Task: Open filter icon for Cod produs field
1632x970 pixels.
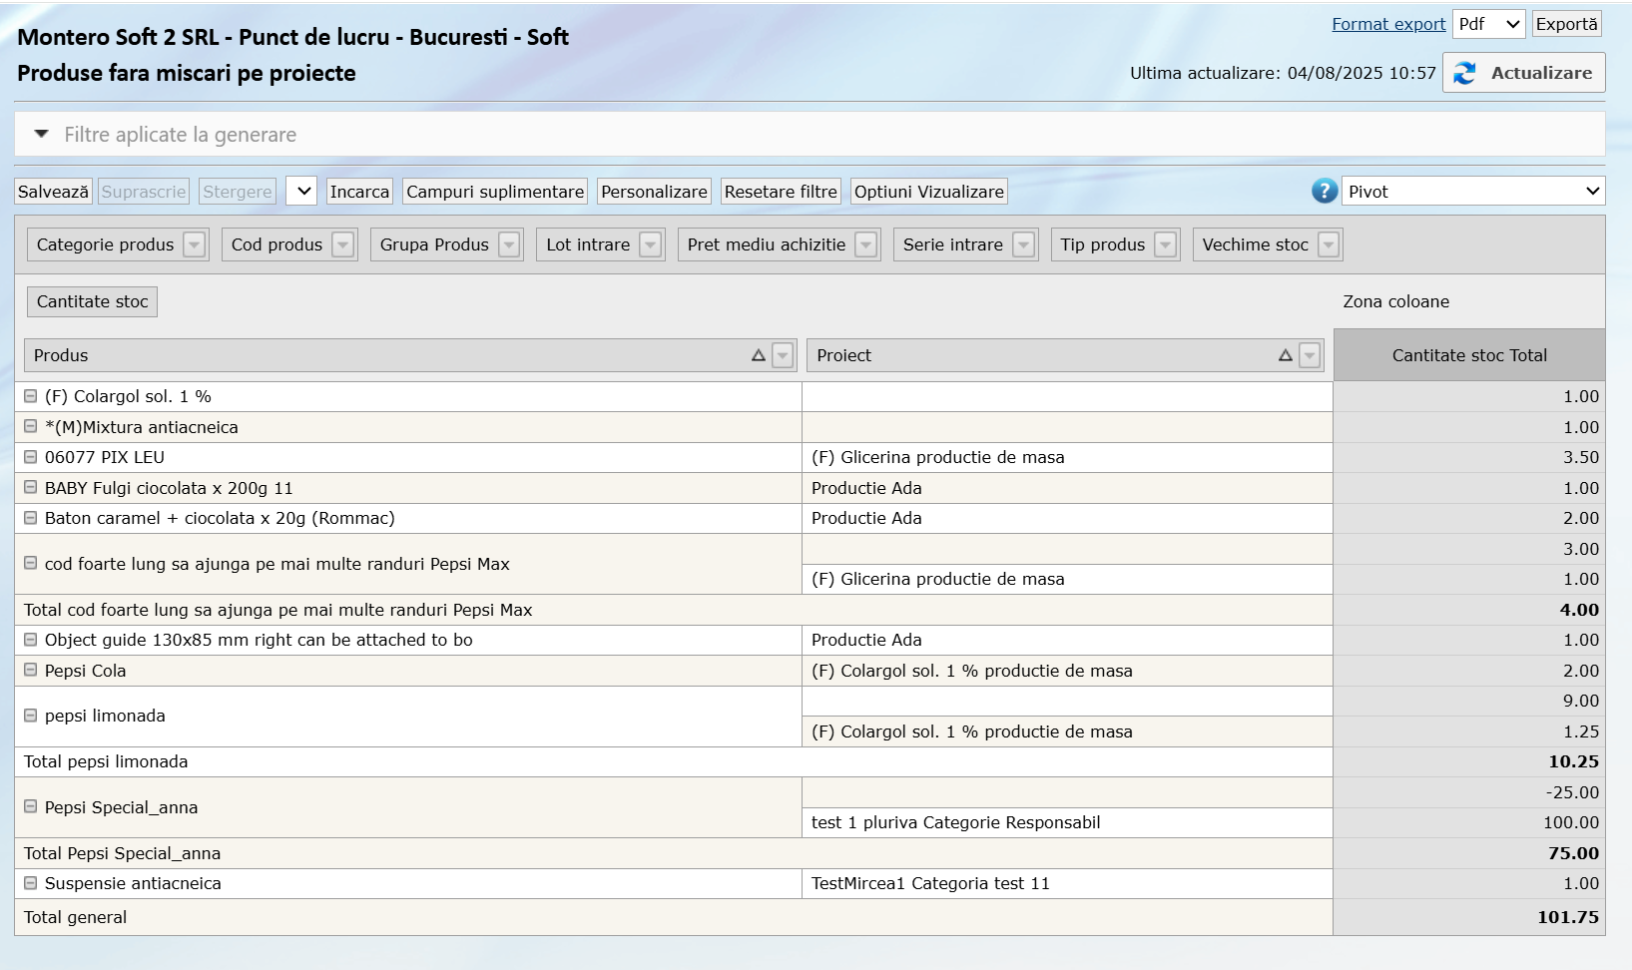Action: pos(343,245)
